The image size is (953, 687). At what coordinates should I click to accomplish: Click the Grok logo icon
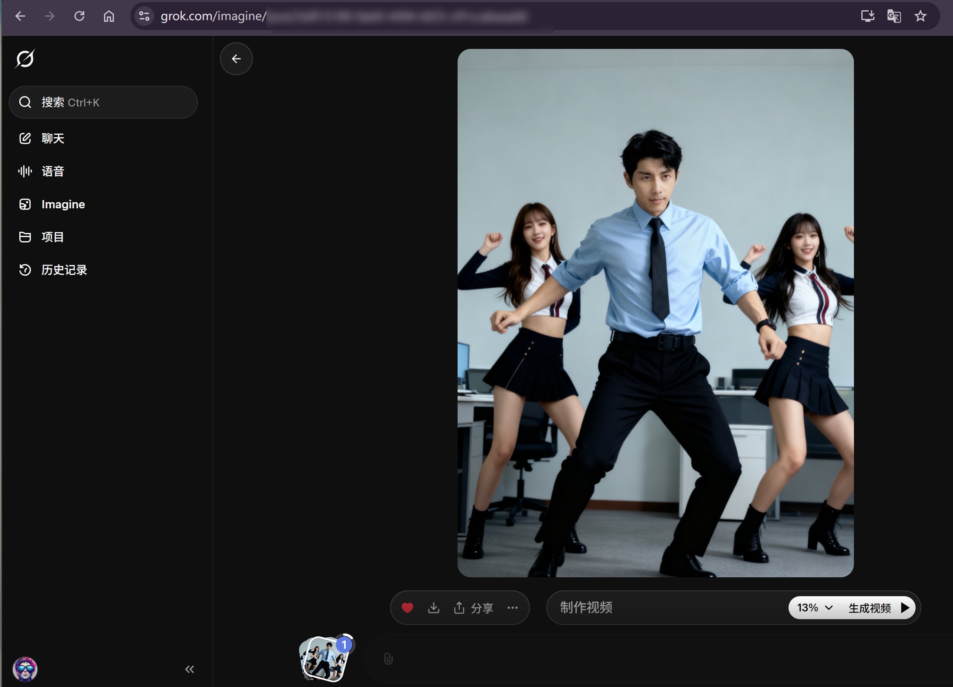click(25, 59)
